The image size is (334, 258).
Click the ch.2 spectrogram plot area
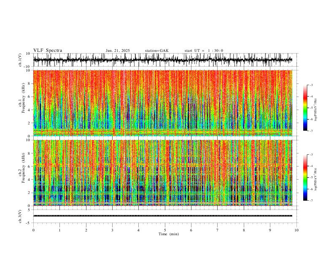(162, 173)
